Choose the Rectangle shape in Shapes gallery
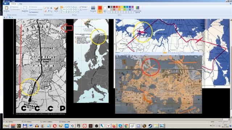Screen dimensions: 232x130 69,7
